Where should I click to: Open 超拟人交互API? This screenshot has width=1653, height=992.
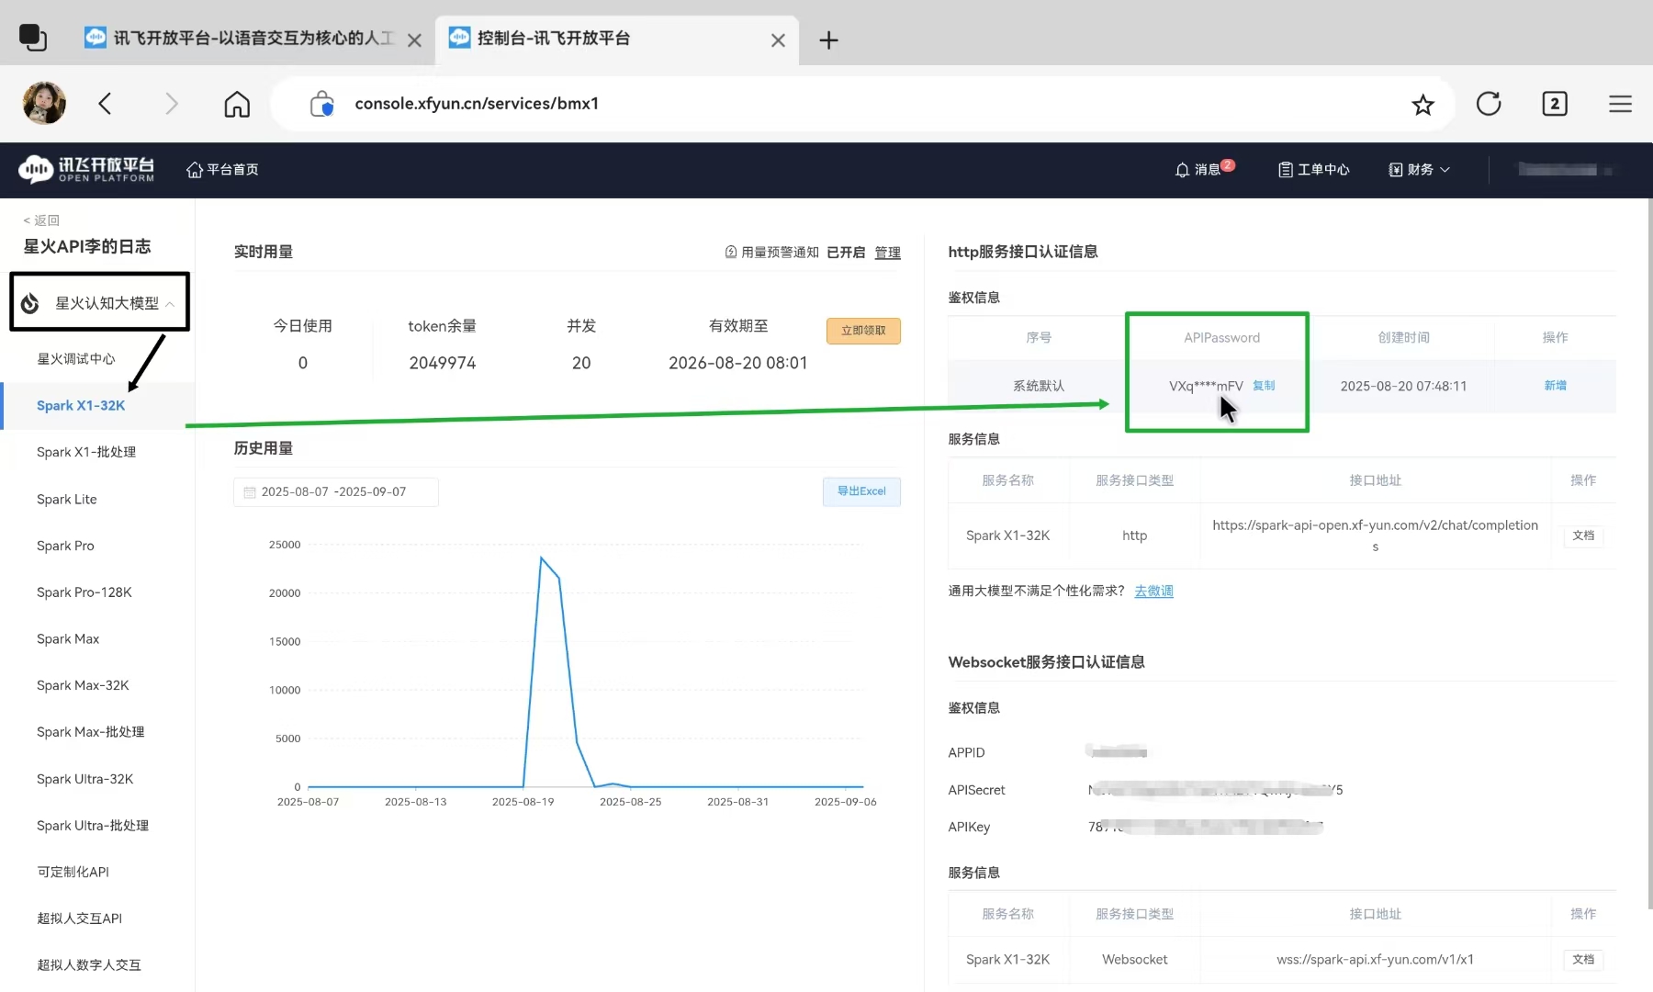(79, 919)
